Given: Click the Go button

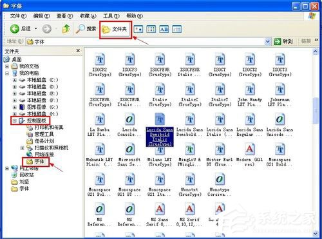Looking at the screenshot, I should [283, 41].
